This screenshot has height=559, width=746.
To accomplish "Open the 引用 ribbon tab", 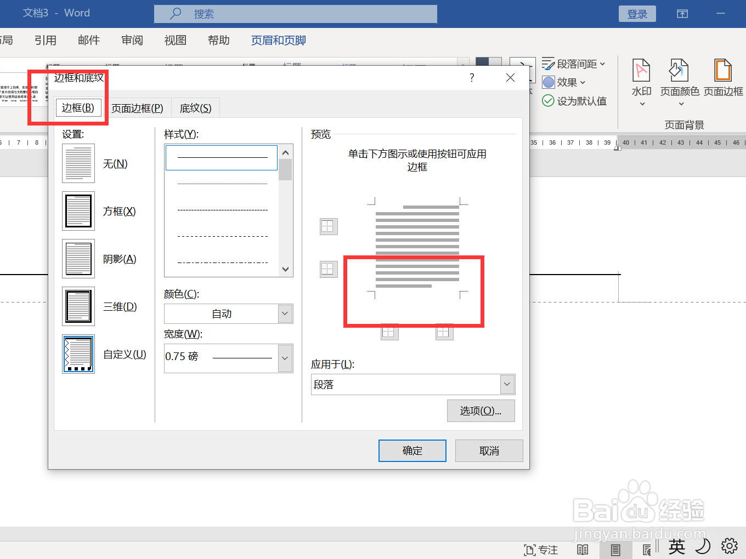I will tap(45, 41).
